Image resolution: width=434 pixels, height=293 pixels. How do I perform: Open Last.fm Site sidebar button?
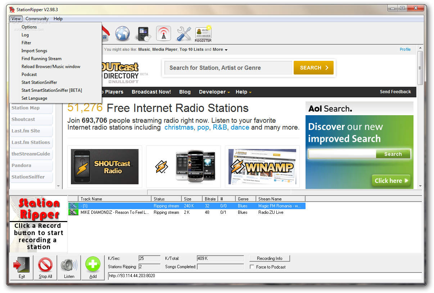click(x=31, y=131)
